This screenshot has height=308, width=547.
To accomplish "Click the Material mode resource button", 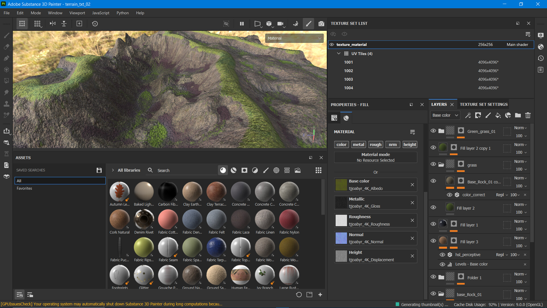I will pos(375,157).
